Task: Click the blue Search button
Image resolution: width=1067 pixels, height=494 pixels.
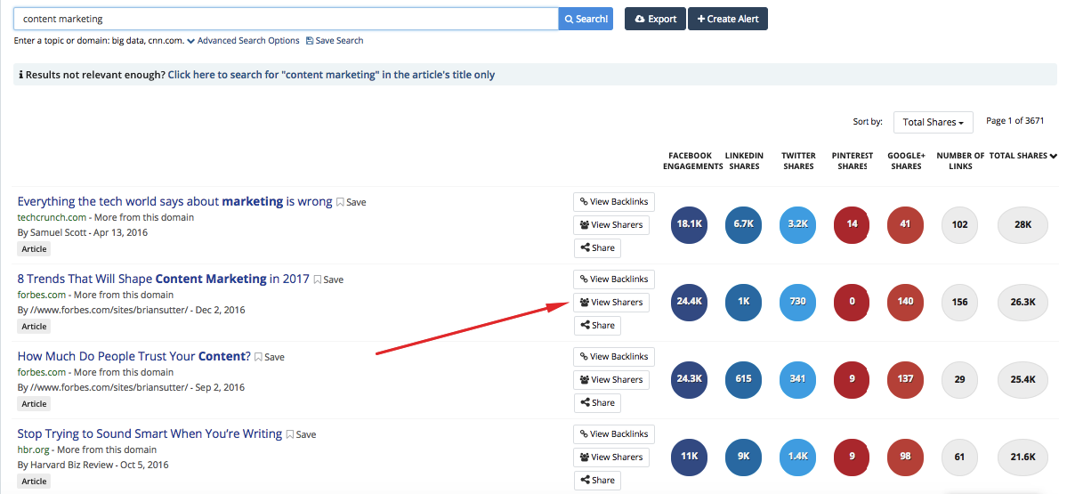Action: click(x=586, y=19)
